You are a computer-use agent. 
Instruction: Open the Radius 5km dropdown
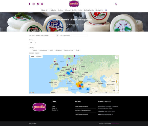click(x=32, y=43)
